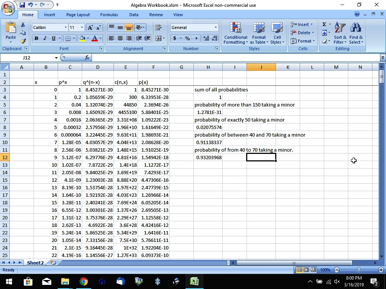The height and width of the screenshot is (289, 386).
Task: Click the red Font Color button
Action: pyautogui.click(x=95, y=38)
